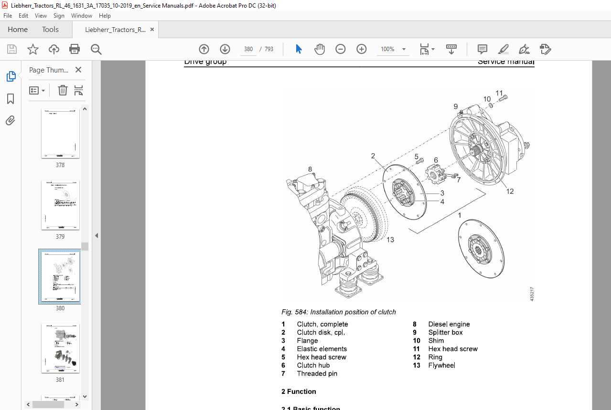Bookmark with the star icon
The image size is (611, 410).
pyautogui.click(x=32, y=49)
